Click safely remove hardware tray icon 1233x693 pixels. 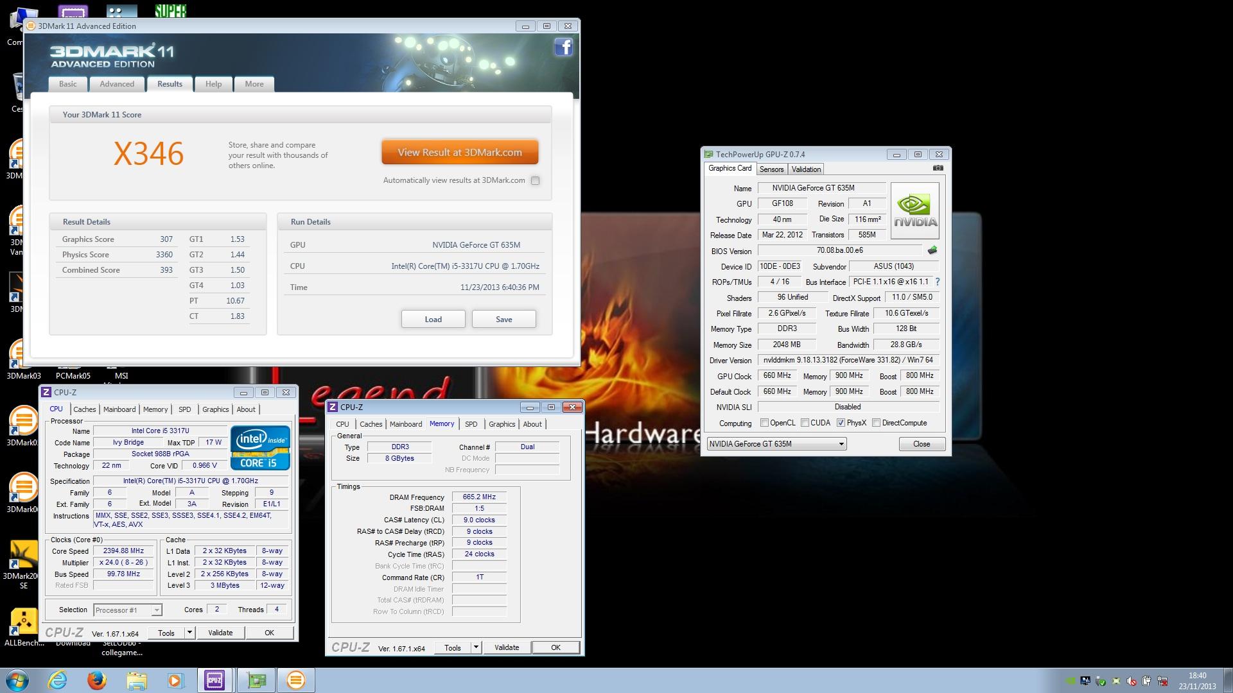tap(1101, 681)
